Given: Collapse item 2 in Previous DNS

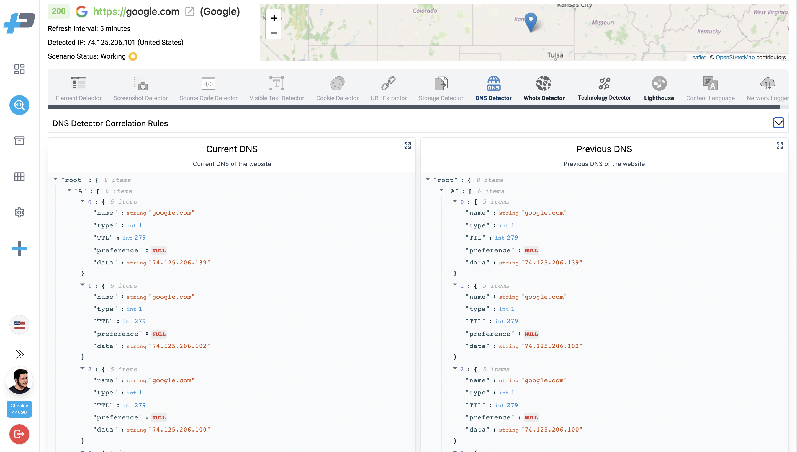Looking at the screenshot, I should click(455, 368).
